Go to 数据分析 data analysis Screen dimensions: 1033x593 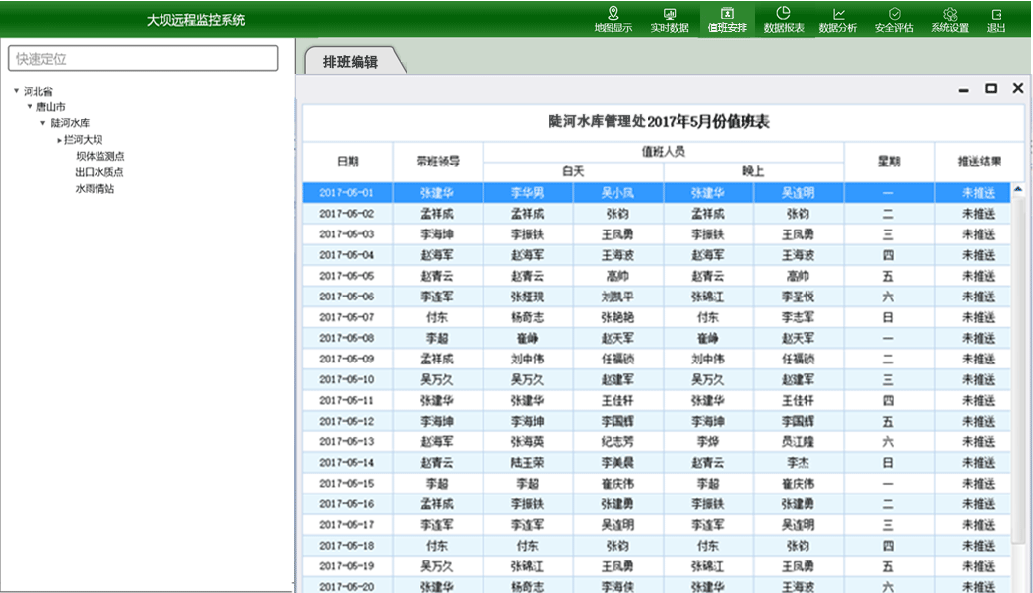coord(838,19)
